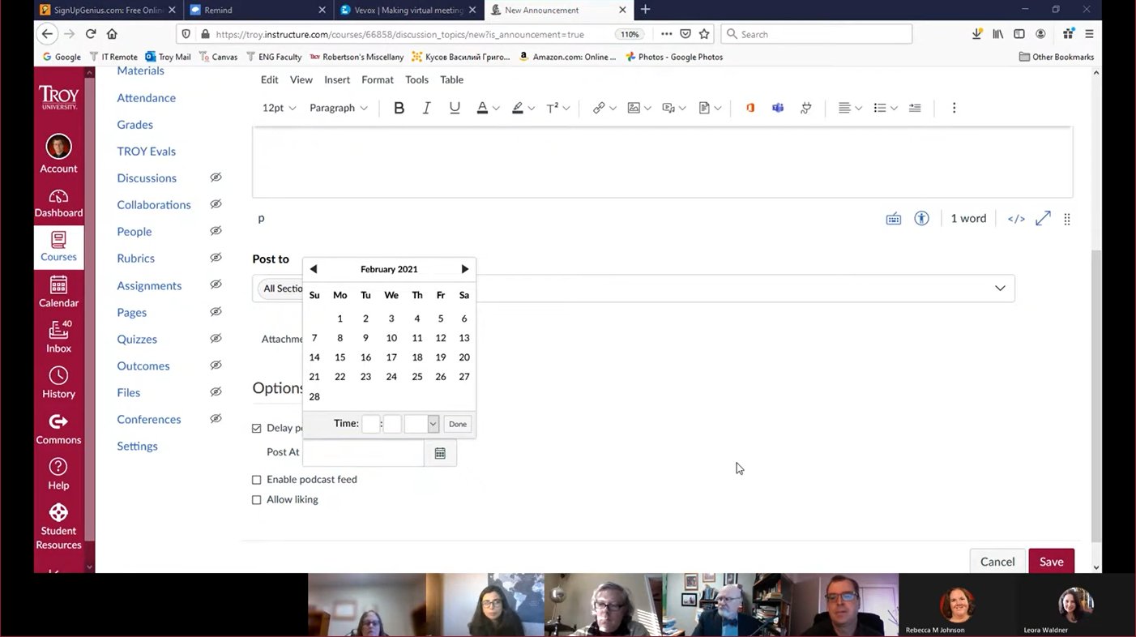The height and width of the screenshot is (637, 1136).
Task: Open the Grades course link
Action: (135, 124)
